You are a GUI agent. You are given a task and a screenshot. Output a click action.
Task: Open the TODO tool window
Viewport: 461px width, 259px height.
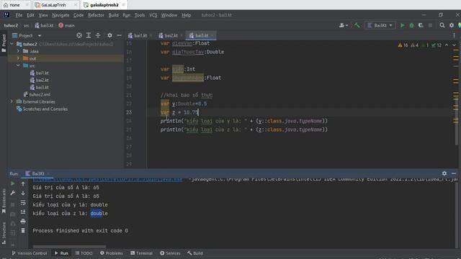[84, 253]
